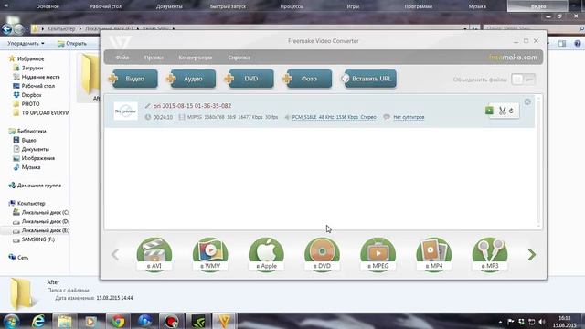Open the Nvidia taskbar icon
This screenshot has width=585, height=329.
tap(197, 321)
